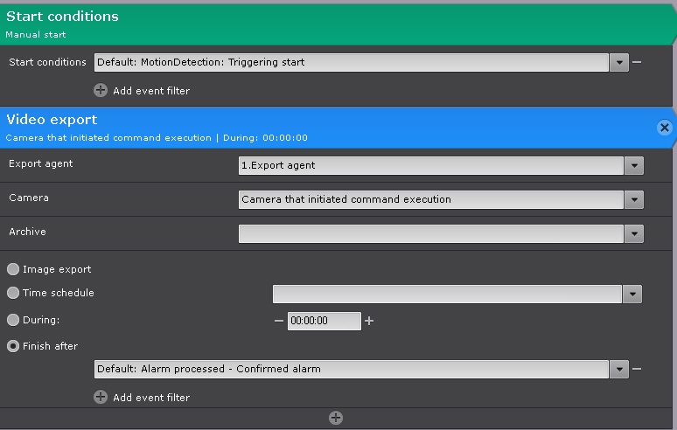Screen dimensions: 677x430
Task: Choose the During radio option
Action: [13, 321]
